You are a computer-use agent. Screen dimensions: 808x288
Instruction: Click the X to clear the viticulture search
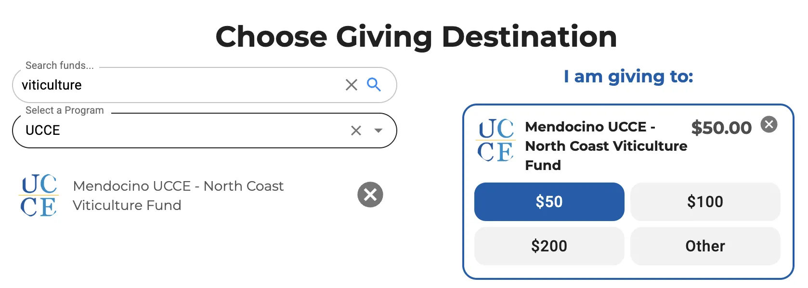pyautogui.click(x=351, y=85)
